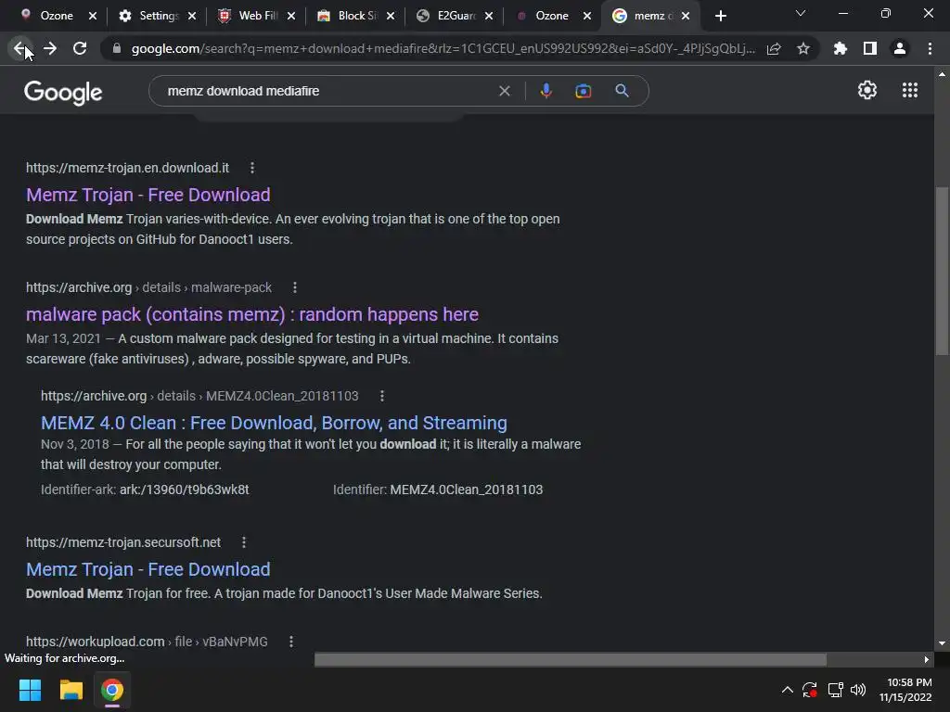The height and width of the screenshot is (712, 950).
Task: Toggle the browser side panel icon
Action: pyautogui.click(x=870, y=48)
